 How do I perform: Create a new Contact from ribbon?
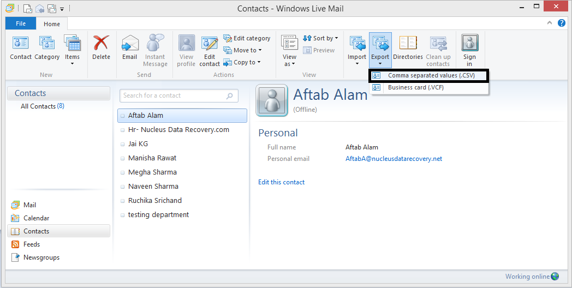[20, 48]
